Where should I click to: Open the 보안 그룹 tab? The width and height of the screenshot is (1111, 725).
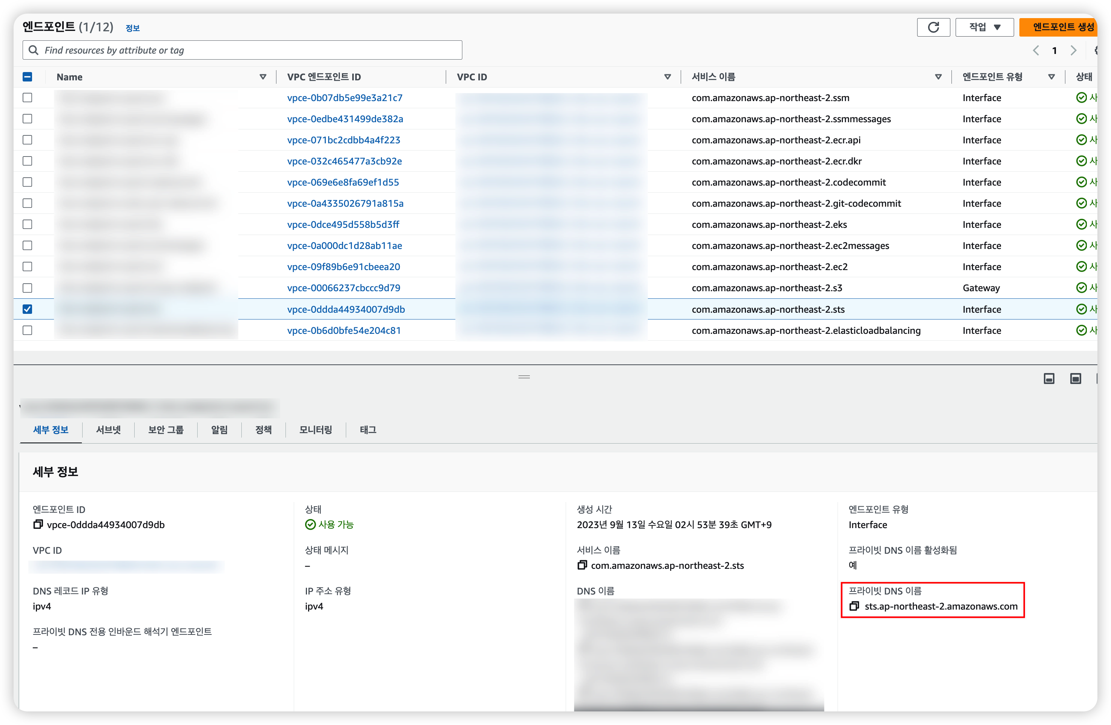pyautogui.click(x=166, y=430)
